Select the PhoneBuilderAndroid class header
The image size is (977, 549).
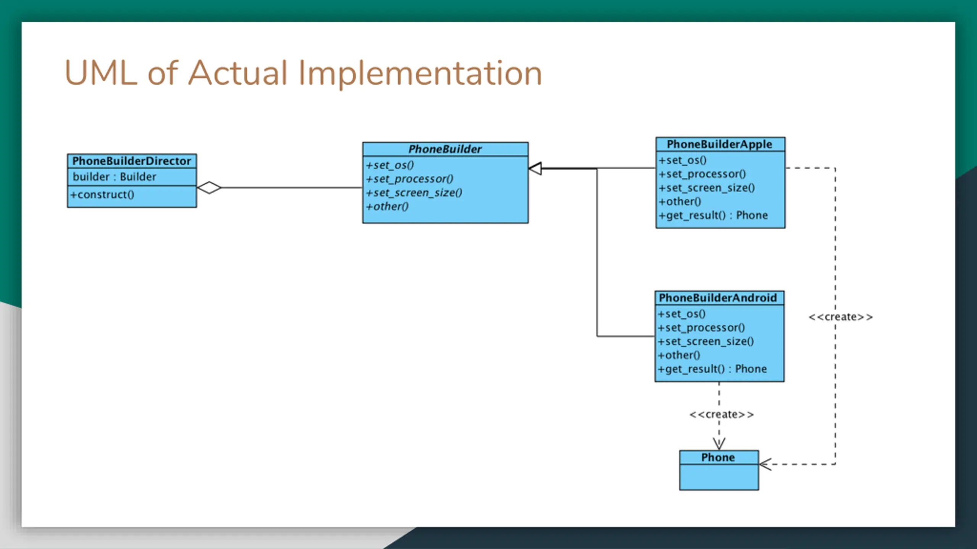(718, 298)
